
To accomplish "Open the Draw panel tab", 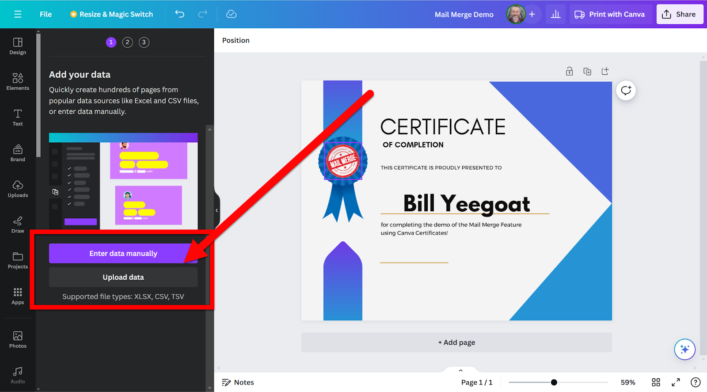I will [x=18, y=225].
